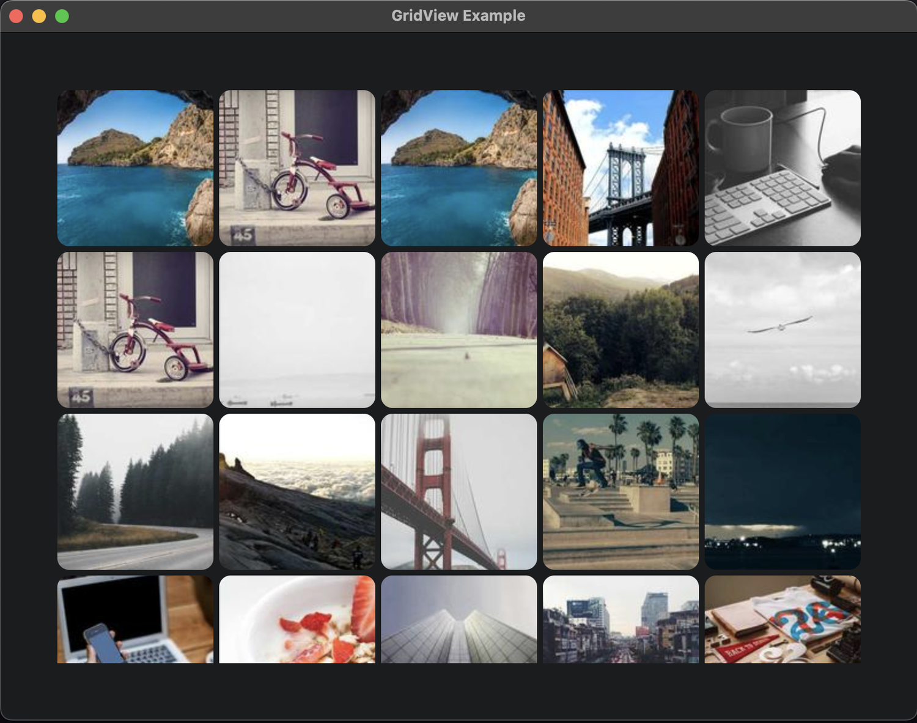Select the mountain above clouds photo
Screen dimensions: 917x723
pyautogui.click(x=297, y=491)
